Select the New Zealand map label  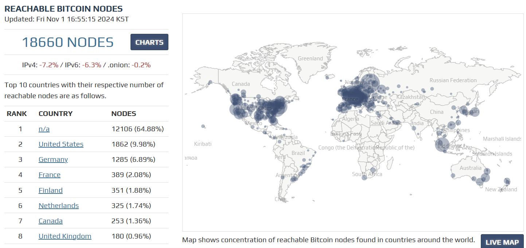click(501, 189)
